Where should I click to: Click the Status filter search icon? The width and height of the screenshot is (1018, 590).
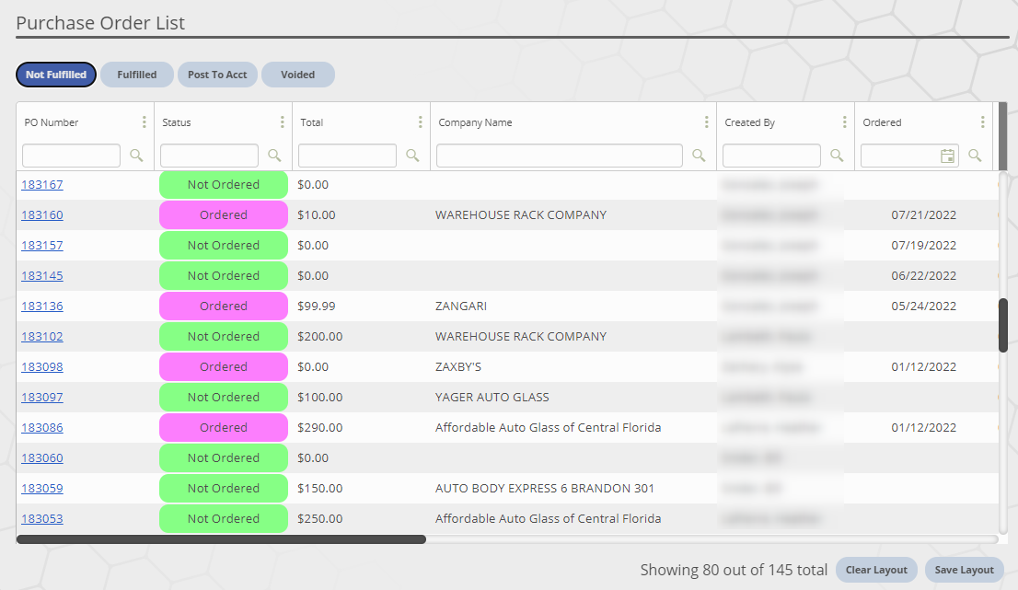274,156
